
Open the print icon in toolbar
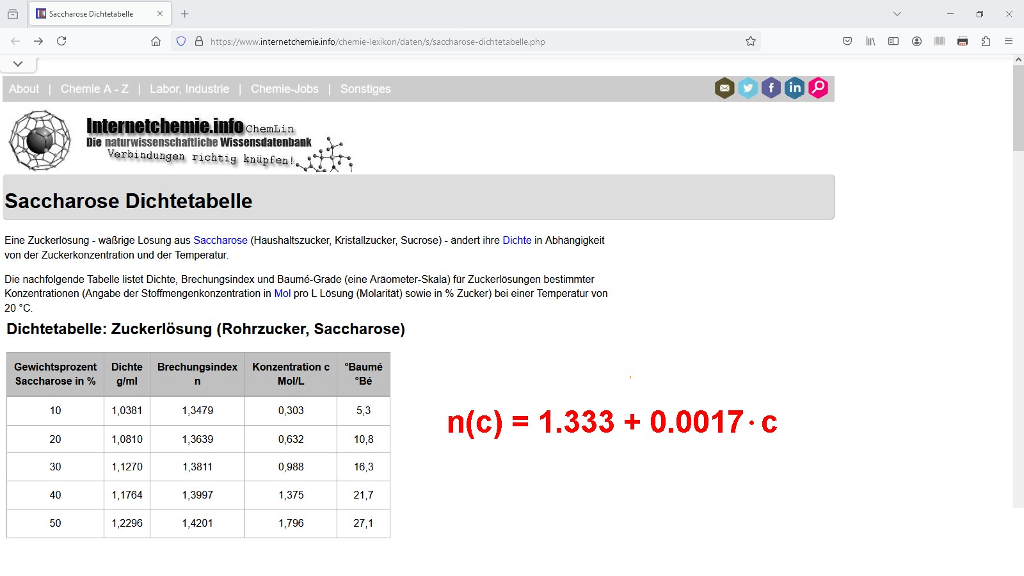(963, 41)
